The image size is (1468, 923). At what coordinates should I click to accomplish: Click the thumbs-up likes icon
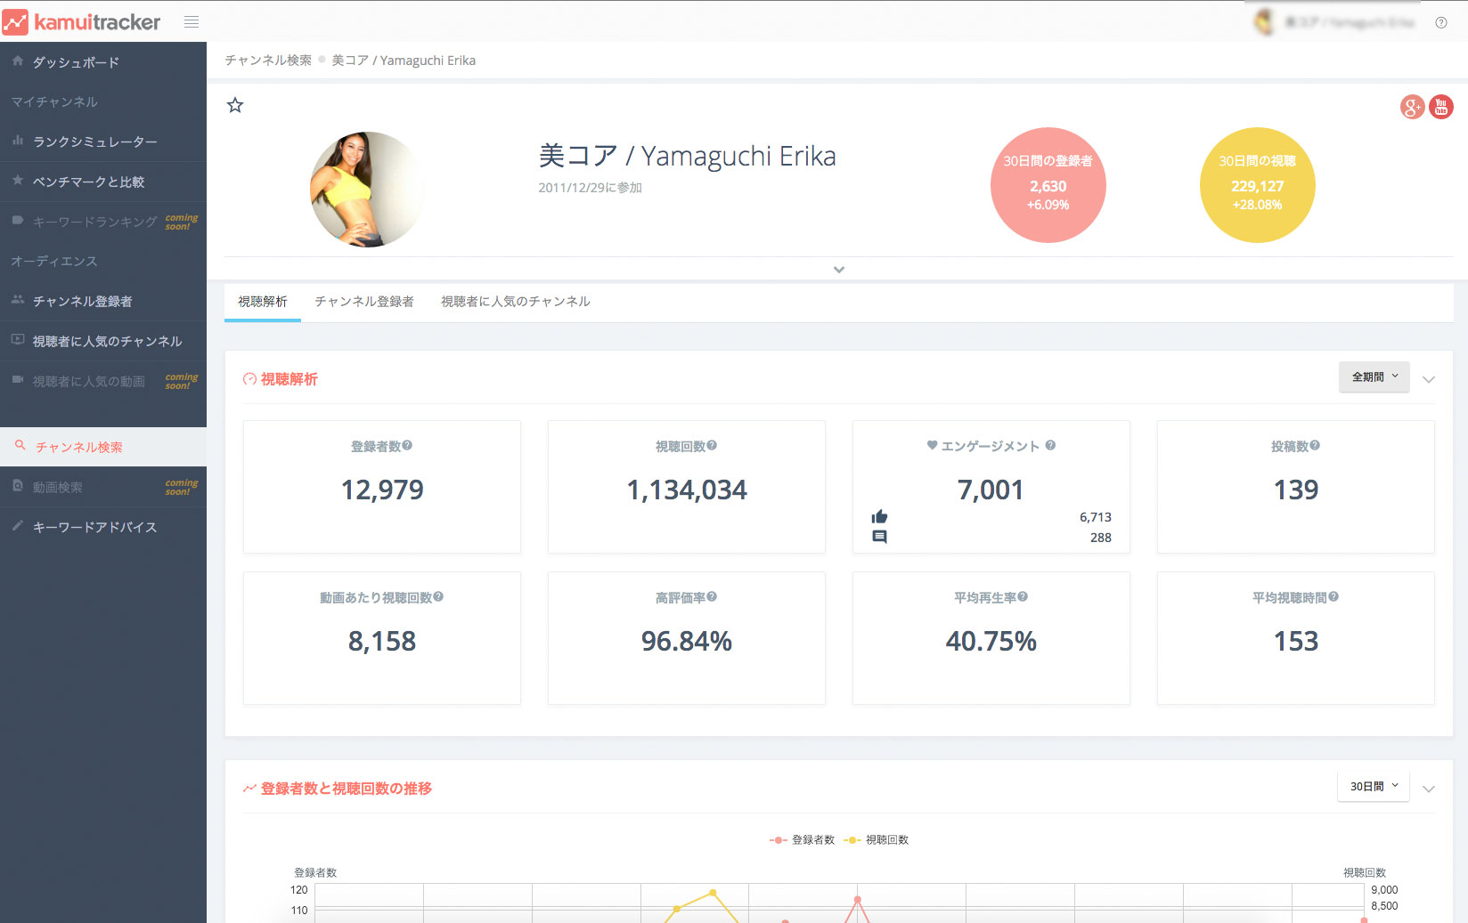(x=879, y=517)
